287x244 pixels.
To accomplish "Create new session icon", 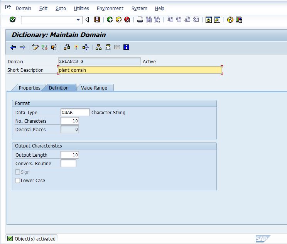I will click(208, 20).
